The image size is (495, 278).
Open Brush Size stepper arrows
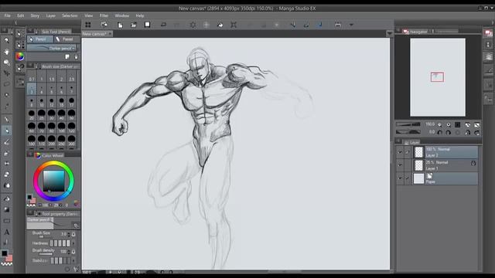coord(69,234)
